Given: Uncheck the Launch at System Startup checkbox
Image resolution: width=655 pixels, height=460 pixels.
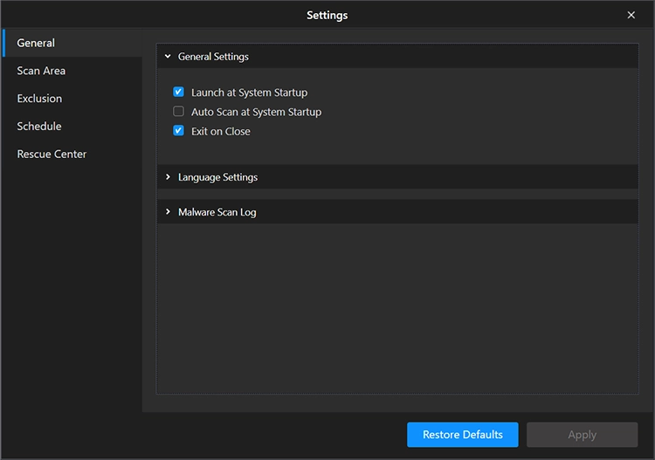Looking at the screenshot, I should pos(178,93).
